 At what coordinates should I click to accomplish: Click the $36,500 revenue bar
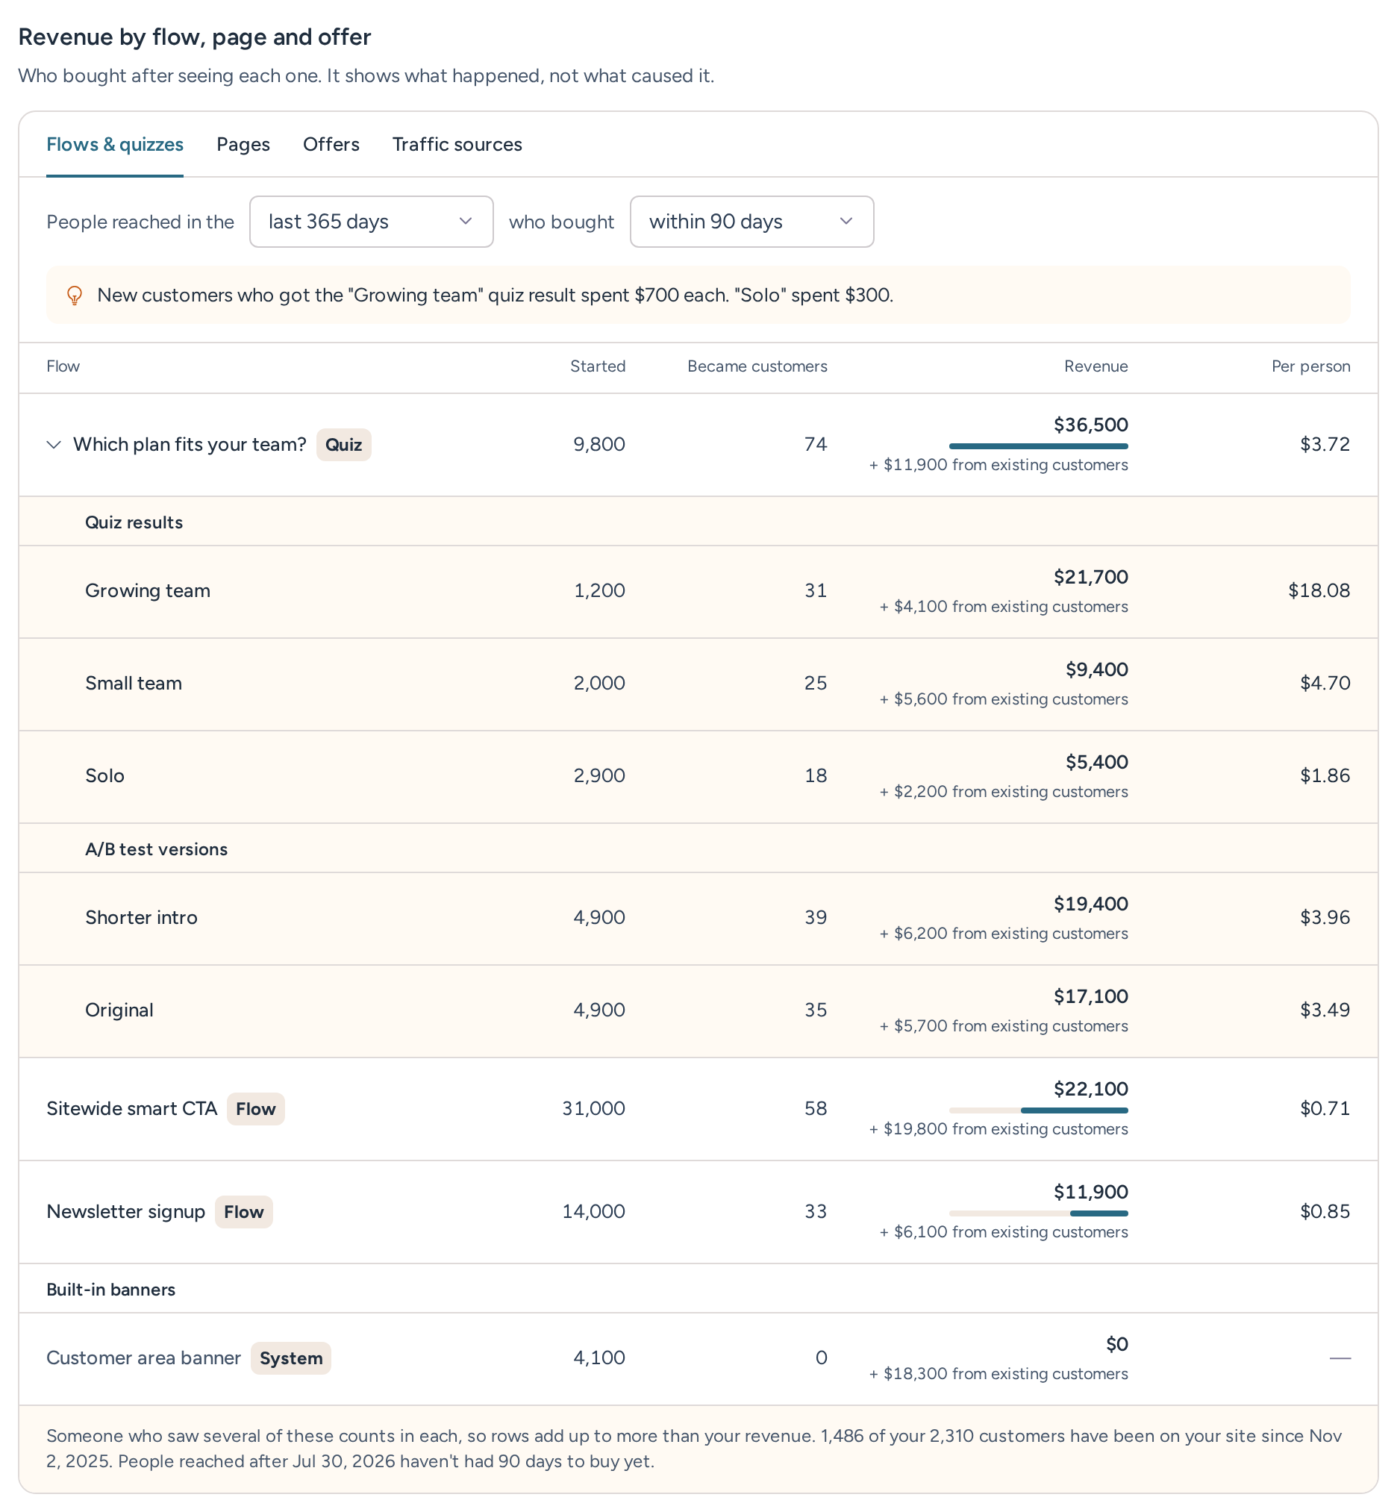pyautogui.click(x=1038, y=447)
